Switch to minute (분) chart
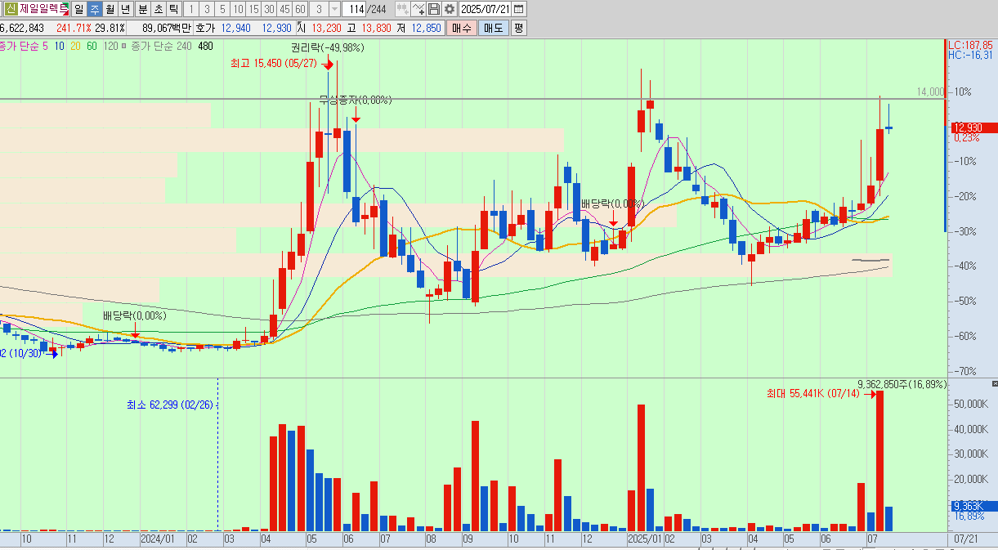Screen dimensions: 998x550 coord(143,9)
